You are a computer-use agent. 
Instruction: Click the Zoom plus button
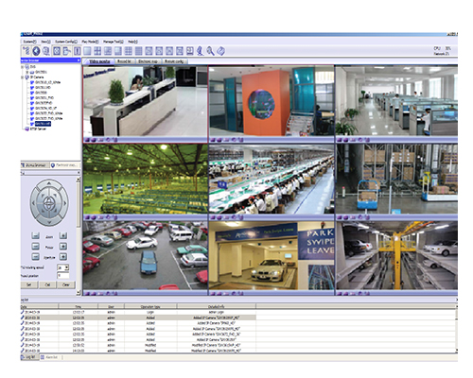point(63,236)
